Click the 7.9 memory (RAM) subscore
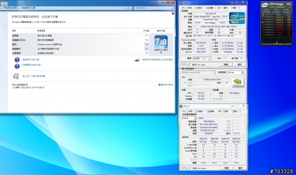Screen dimensions: 296x175 pos(147,40)
